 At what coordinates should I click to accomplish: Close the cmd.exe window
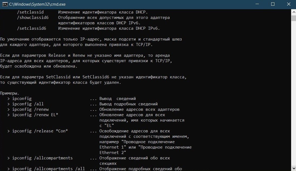pyautogui.click(x=289, y=4)
